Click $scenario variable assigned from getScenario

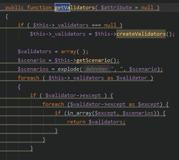[31, 60]
